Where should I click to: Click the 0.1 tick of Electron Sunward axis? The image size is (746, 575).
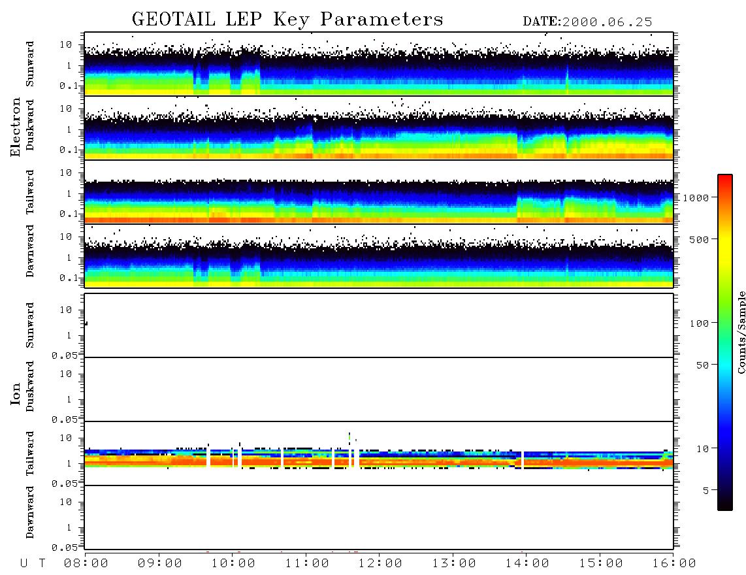click(68, 86)
